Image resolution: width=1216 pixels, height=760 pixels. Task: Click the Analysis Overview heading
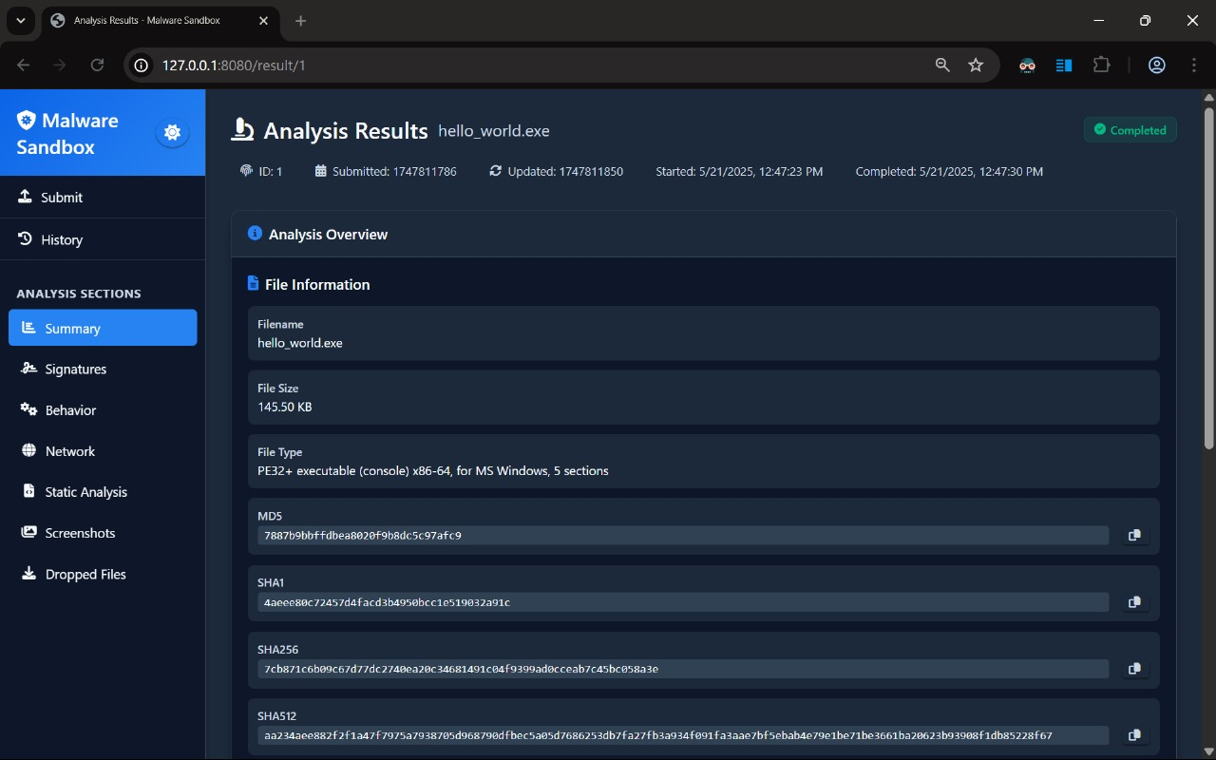[x=328, y=234]
